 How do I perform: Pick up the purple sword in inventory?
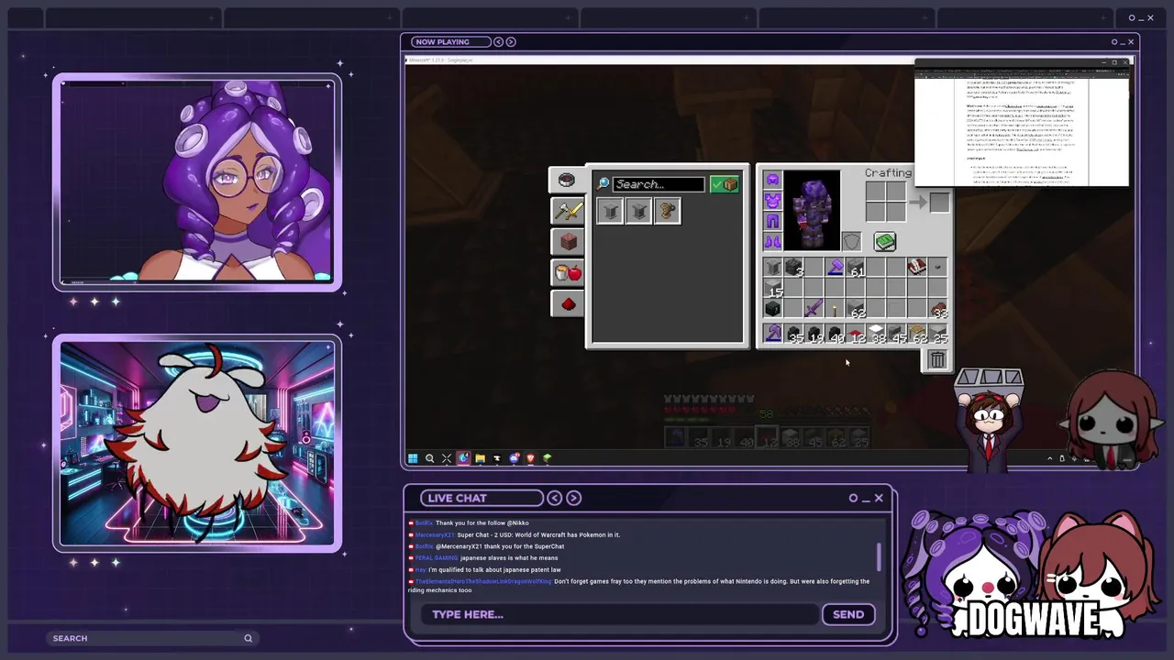[814, 309]
